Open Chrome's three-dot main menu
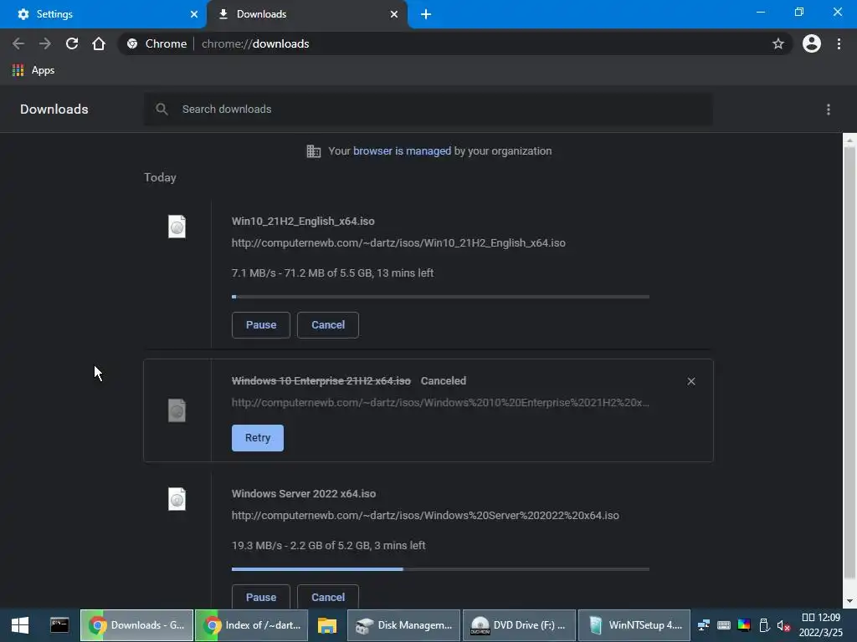857x642 pixels. click(839, 43)
